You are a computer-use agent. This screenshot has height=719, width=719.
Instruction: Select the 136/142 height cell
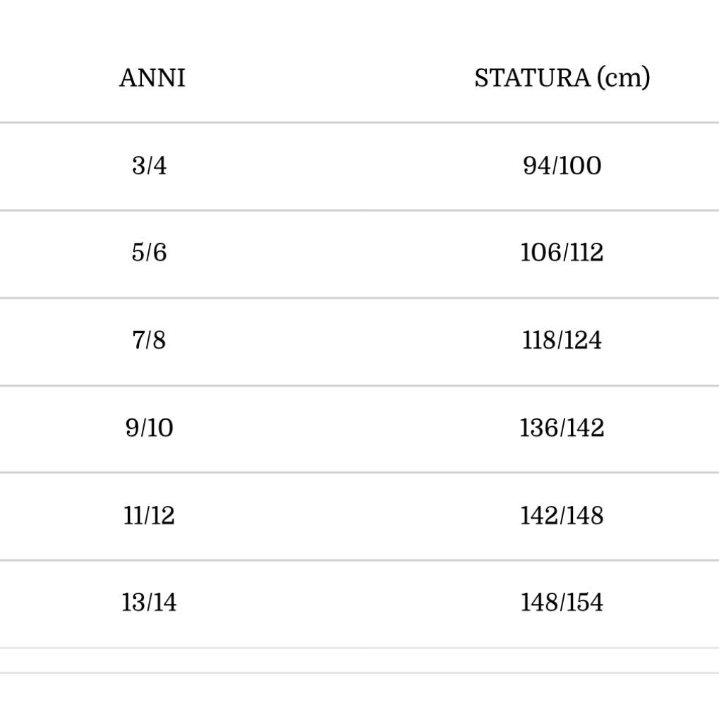(562, 428)
